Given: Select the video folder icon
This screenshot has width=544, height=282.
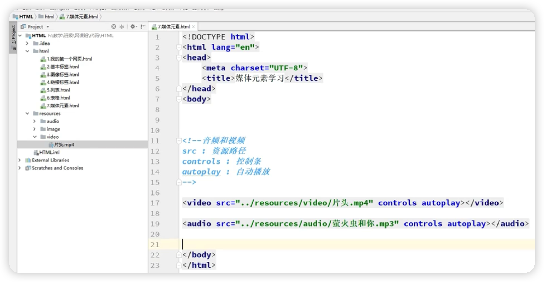Looking at the screenshot, I should coord(43,137).
